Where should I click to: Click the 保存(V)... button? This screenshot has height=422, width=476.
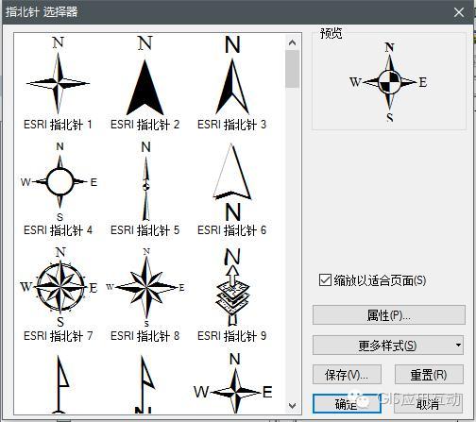pos(347,375)
